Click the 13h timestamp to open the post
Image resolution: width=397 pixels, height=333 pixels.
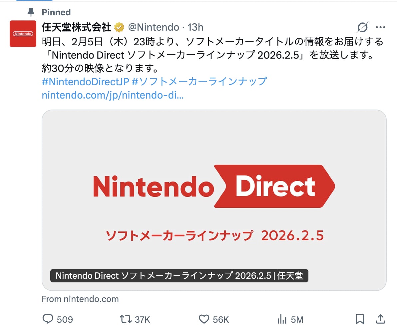pos(196,27)
